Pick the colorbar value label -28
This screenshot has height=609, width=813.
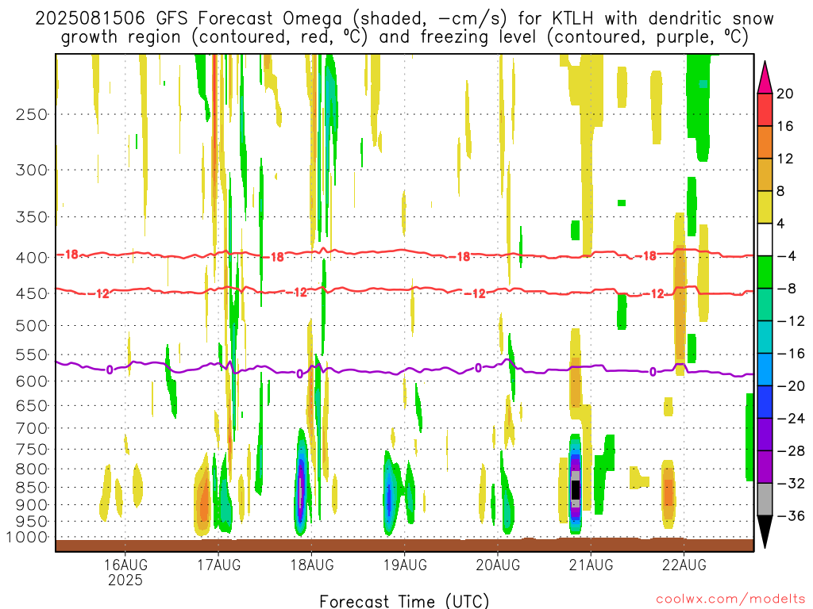tap(792, 451)
